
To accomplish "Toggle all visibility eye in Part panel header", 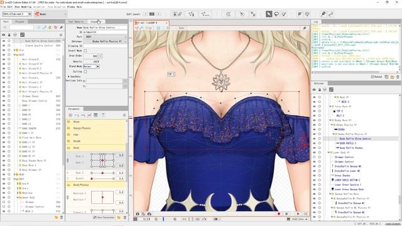I will click(4, 35).
